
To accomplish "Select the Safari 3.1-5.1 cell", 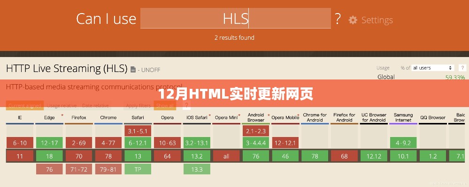I will point(138,131).
